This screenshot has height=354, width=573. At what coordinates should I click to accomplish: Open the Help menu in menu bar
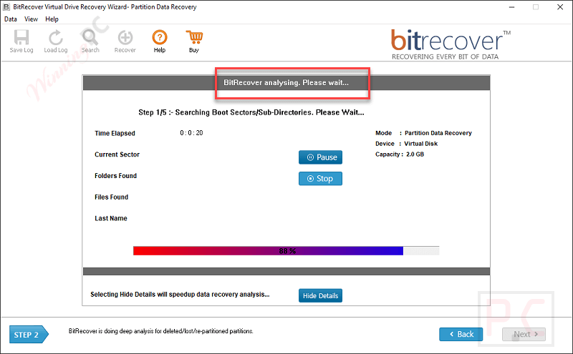click(x=52, y=19)
